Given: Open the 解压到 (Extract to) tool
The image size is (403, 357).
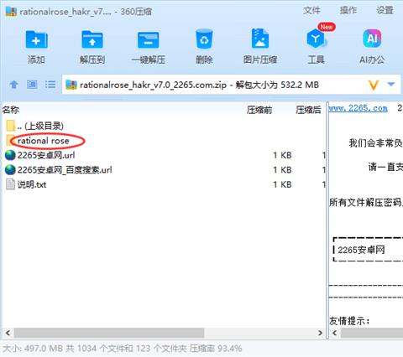Looking at the screenshot, I should [92, 39].
